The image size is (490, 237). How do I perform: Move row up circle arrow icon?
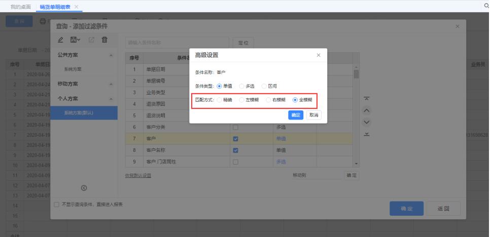[x=367, y=110]
